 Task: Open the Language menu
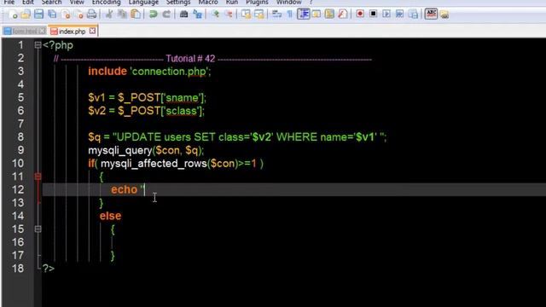tap(143, 2)
